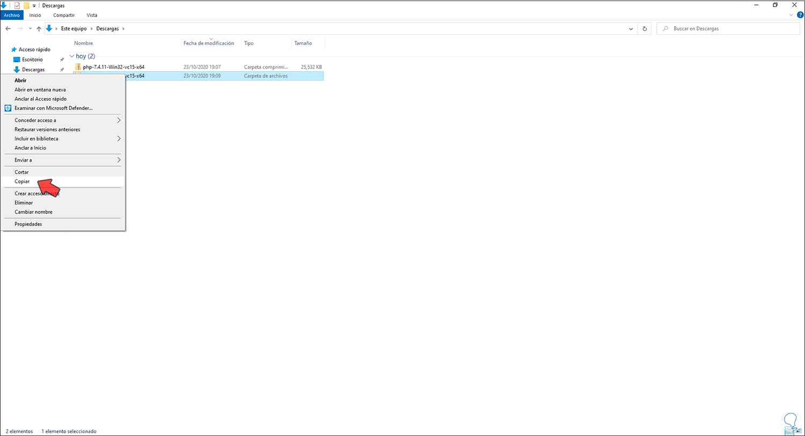Click the blue download icon in address bar
Image resolution: width=805 pixels, height=436 pixels.
coord(49,28)
